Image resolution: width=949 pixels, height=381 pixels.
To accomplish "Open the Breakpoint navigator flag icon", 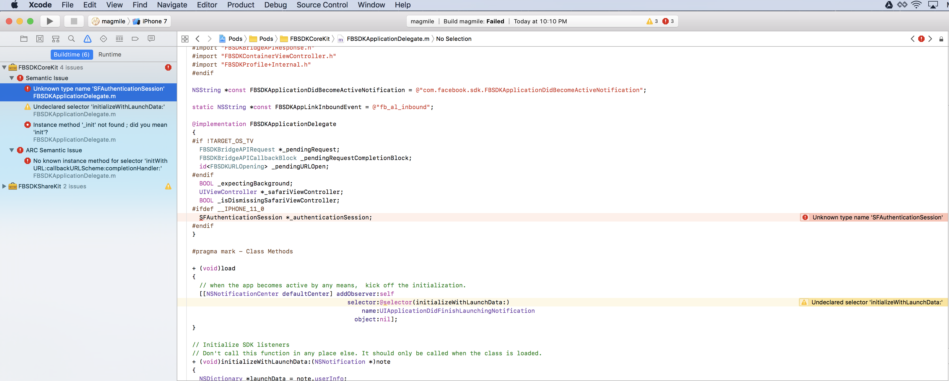I will pos(135,39).
